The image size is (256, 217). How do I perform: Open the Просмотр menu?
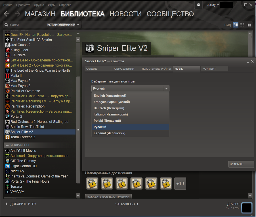point(23,5)
